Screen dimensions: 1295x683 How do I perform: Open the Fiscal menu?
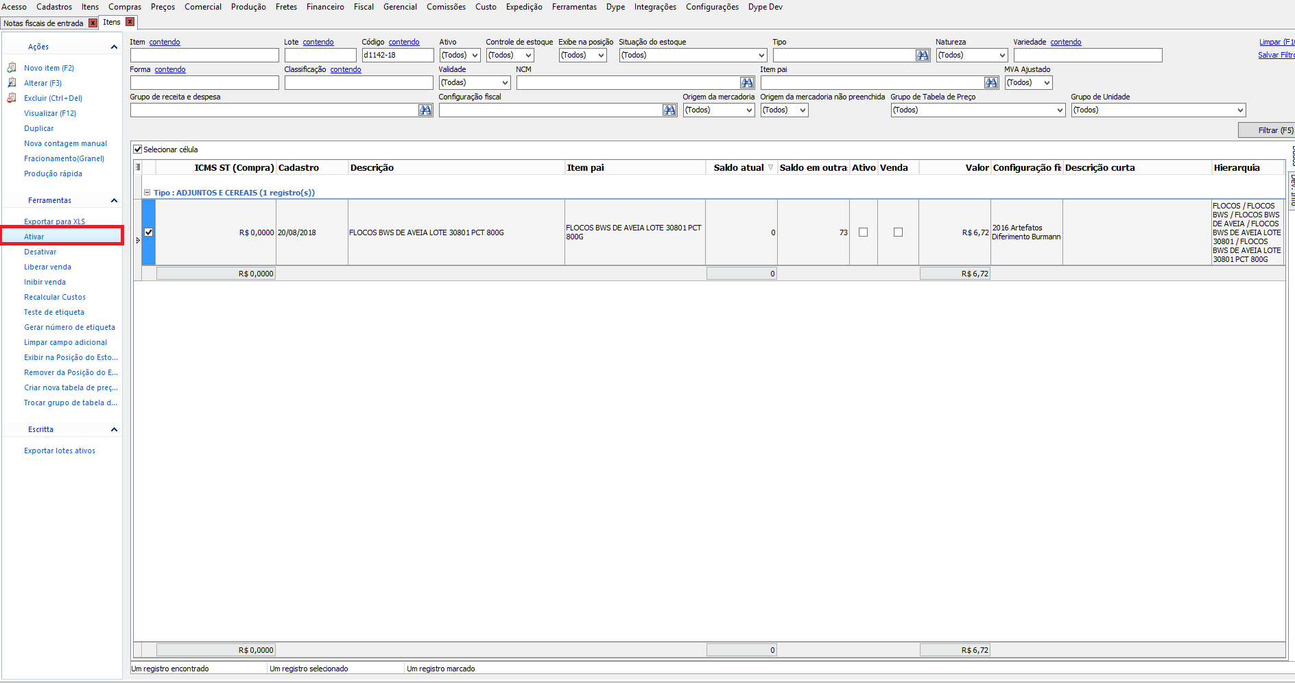[364, 7]
